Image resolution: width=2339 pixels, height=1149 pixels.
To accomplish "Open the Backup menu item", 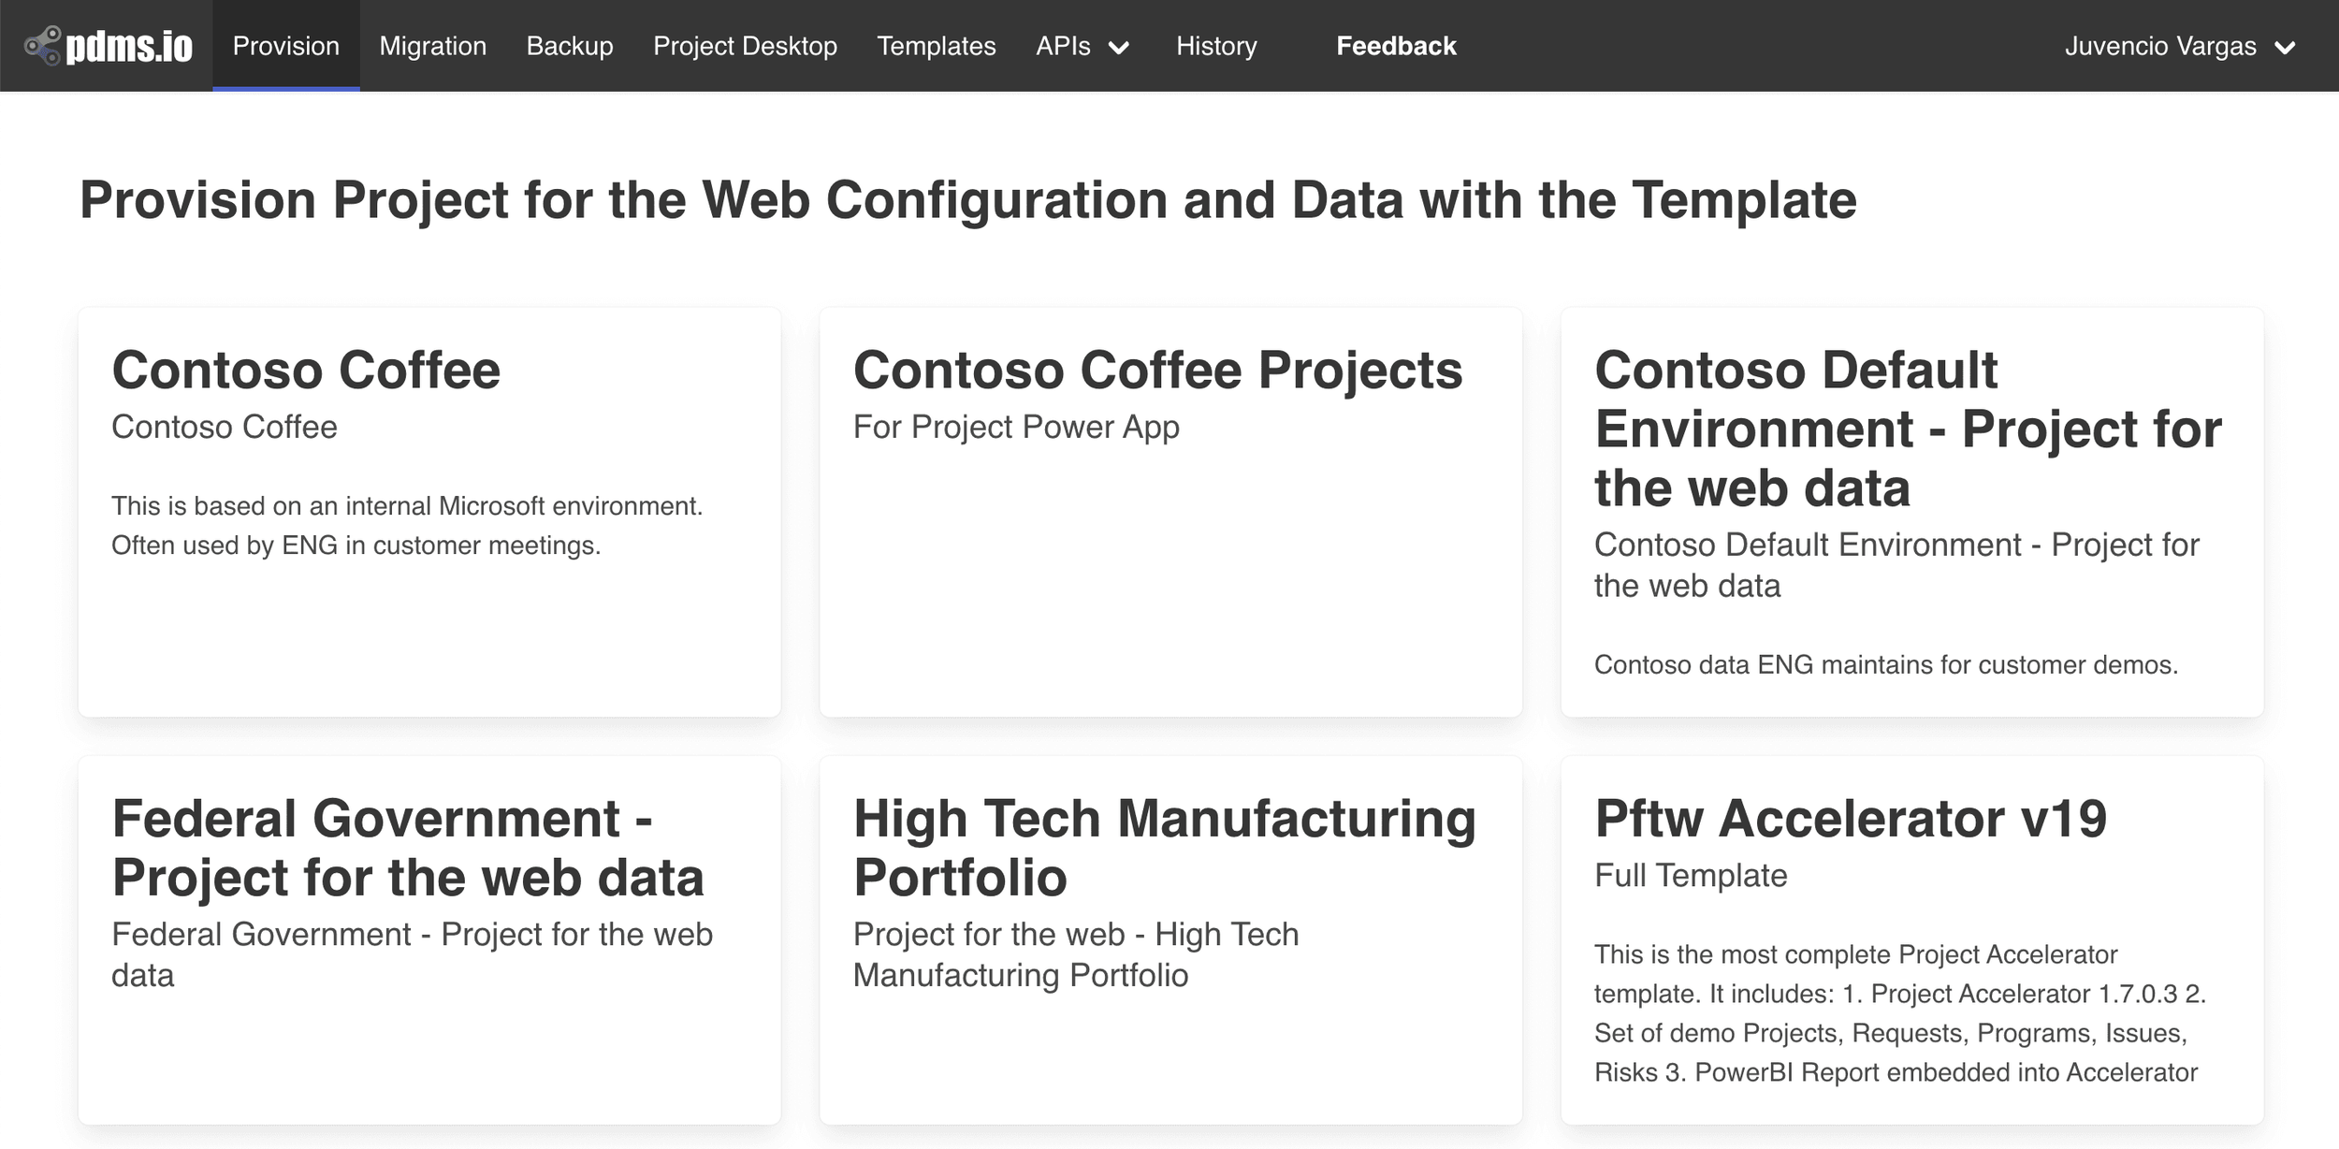I will coord(569,46).
